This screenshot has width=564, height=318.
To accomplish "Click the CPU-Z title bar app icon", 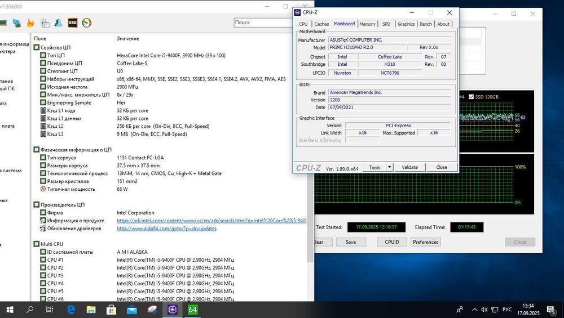I will (x=297, y=12).
